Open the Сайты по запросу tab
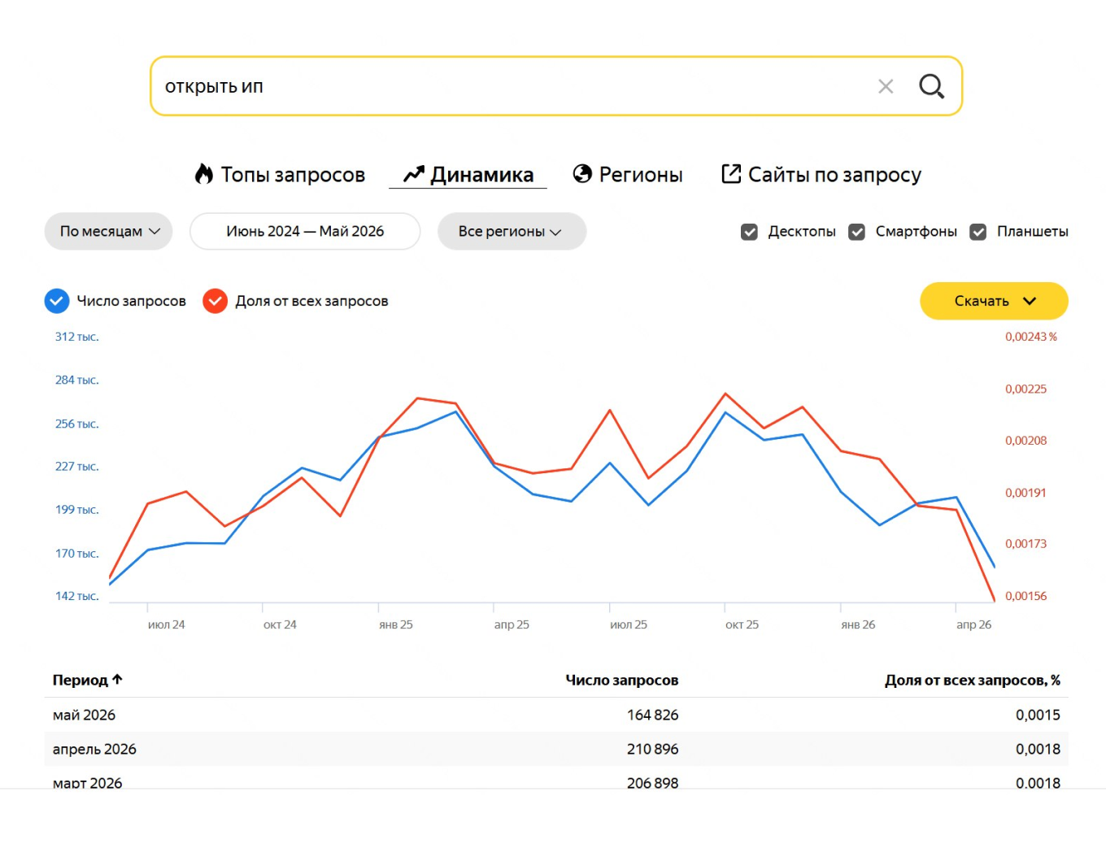The width and height of the screenshot is (1106, 844). (821, 175)
